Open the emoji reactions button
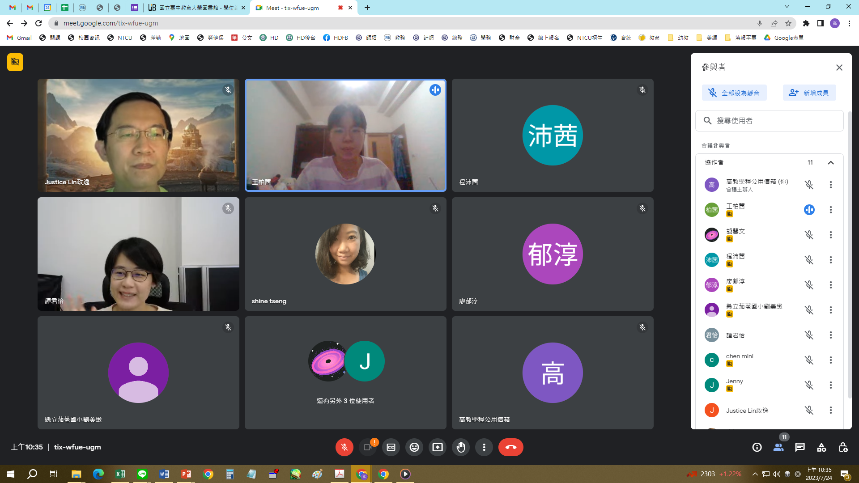The image size is (859, 483). pos(414,447)
